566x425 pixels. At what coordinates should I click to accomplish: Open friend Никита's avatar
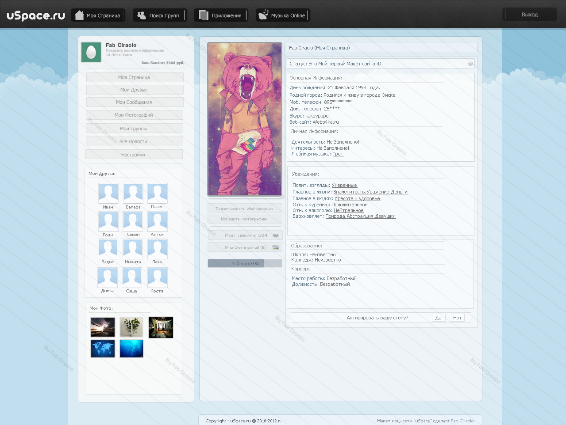[x=133, y=249]
